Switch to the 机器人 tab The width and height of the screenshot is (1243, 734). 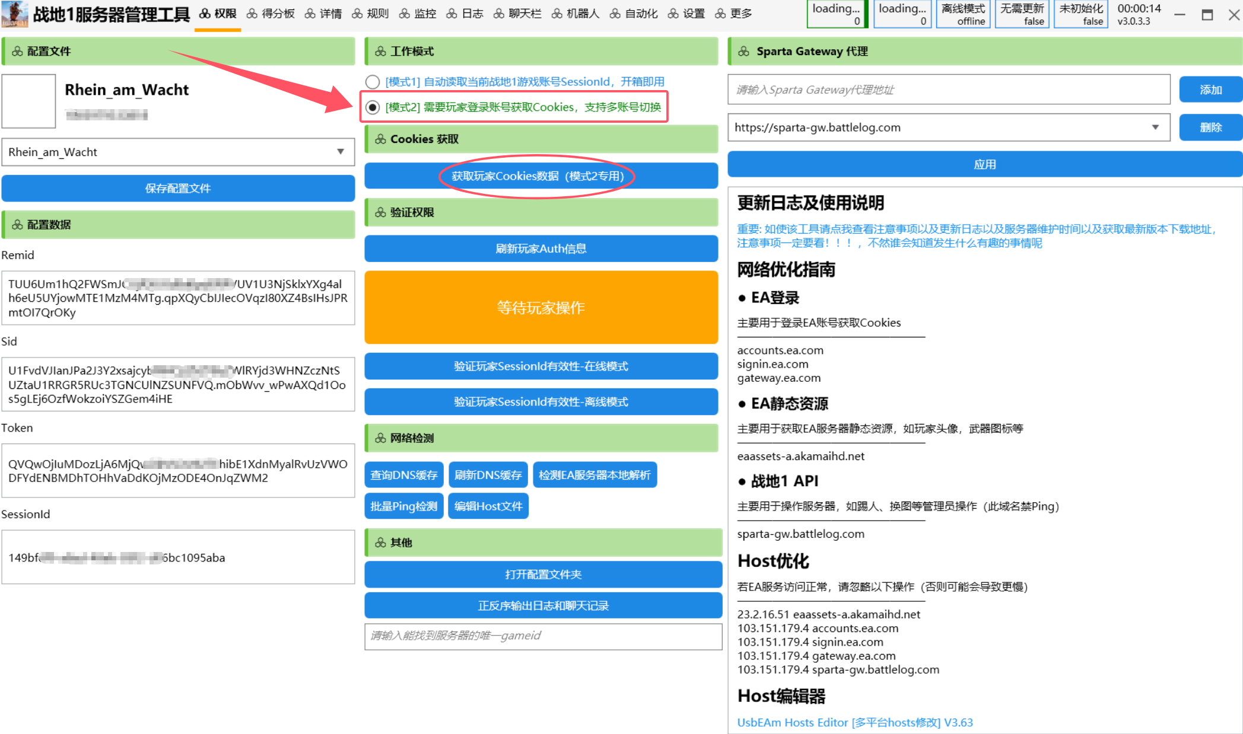pyautogui.click(x=576, y=14)
